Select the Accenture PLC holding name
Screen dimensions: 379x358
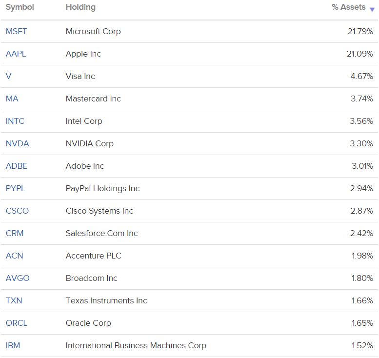click(94, 256)
